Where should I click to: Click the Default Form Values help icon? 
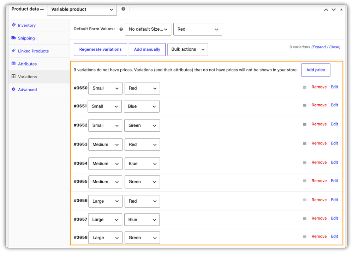[x=121, y=29]
